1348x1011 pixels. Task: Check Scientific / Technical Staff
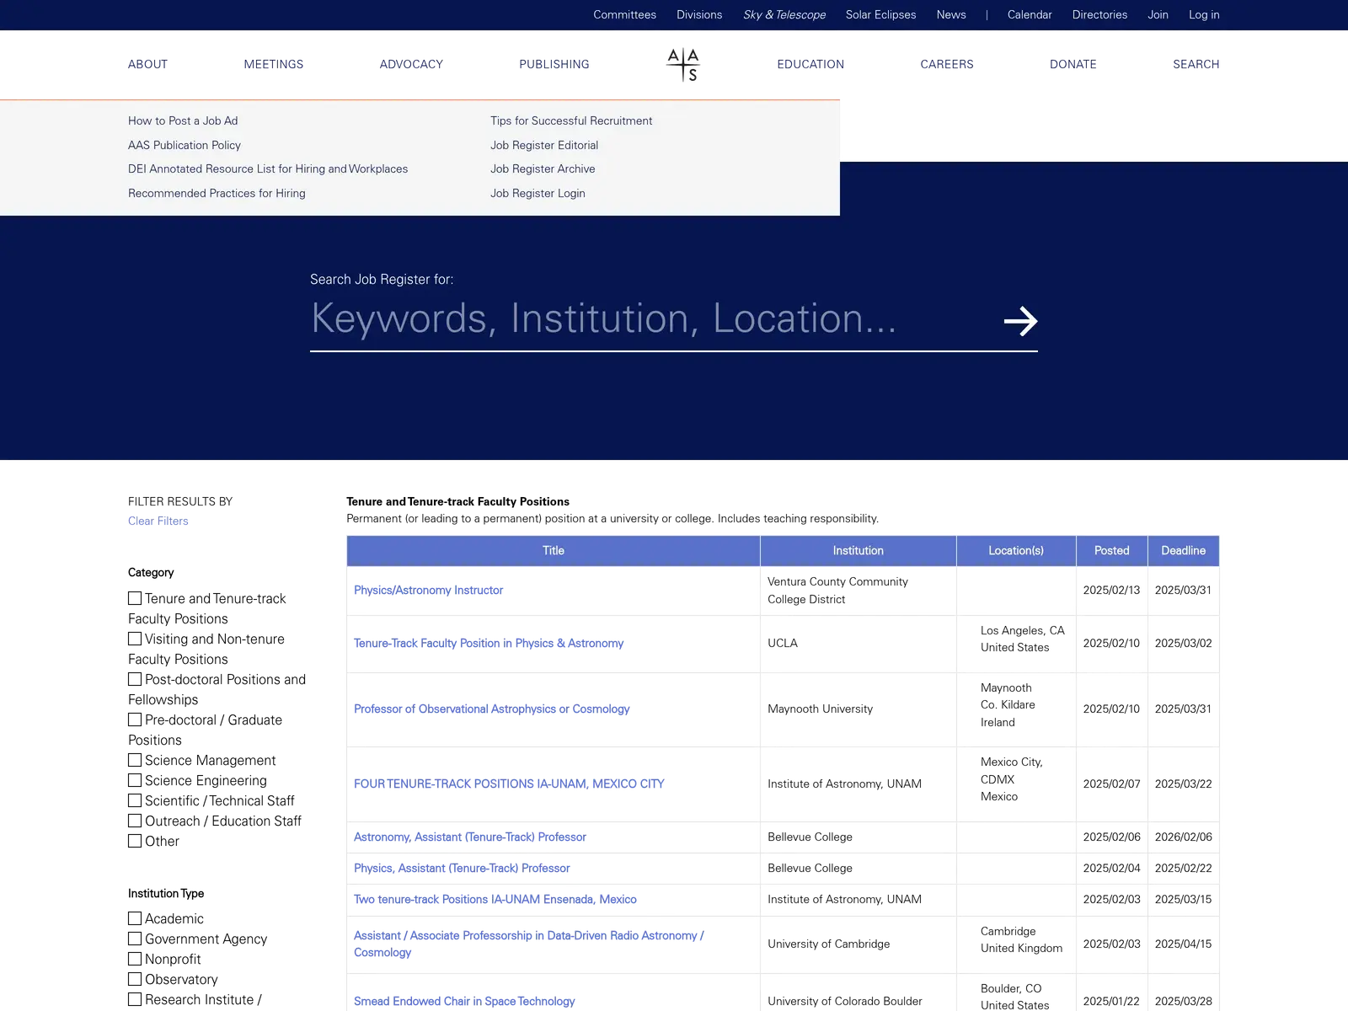coord(135,800)
